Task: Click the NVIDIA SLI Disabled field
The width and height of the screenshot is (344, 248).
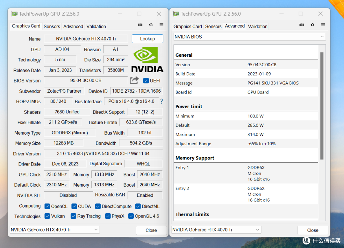Action: (x=68, y=195)
